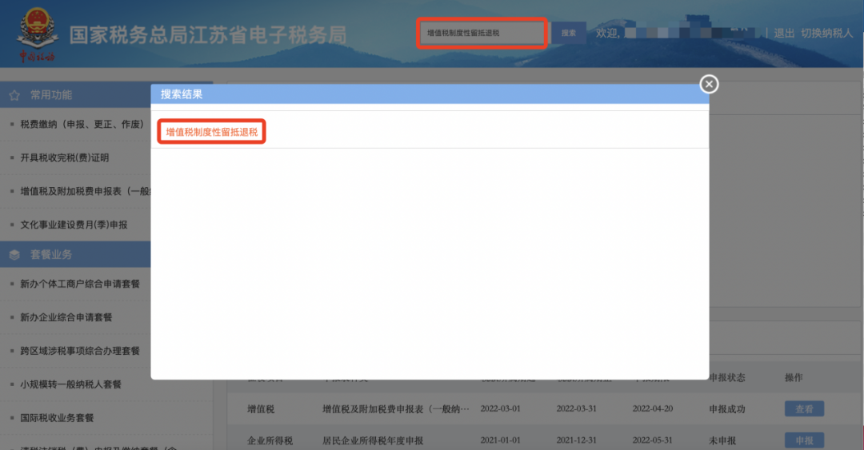Click the tax bureau emblem logo

pyautogui.click(x=37, y=34)
